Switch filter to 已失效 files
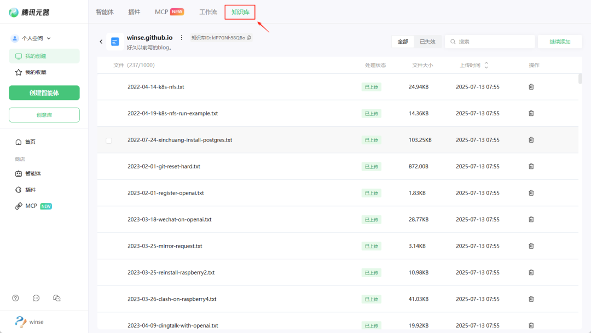The image size is (591, 333). pos(427,42)
